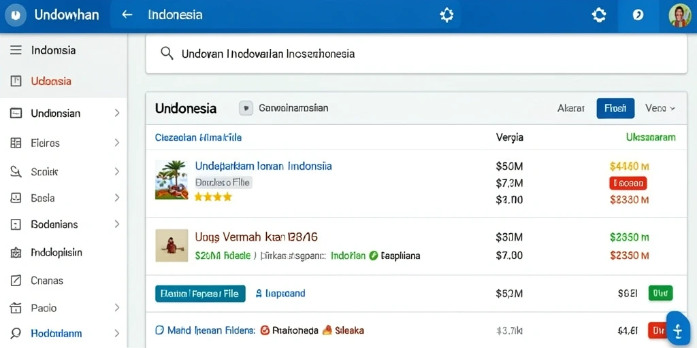
Task: Open Uogs Vermah Kran link
Action: pos(257,237)
